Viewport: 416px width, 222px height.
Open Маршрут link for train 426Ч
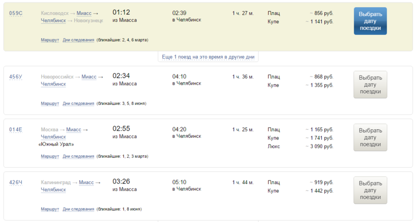50,209
